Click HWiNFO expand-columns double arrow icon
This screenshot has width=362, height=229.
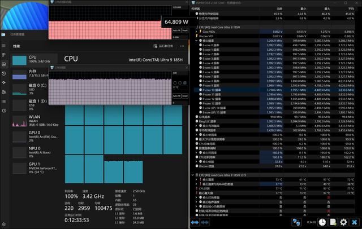click(195, 222)
